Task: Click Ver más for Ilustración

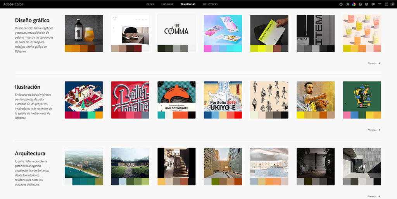Action: click(x=372, y=130)
